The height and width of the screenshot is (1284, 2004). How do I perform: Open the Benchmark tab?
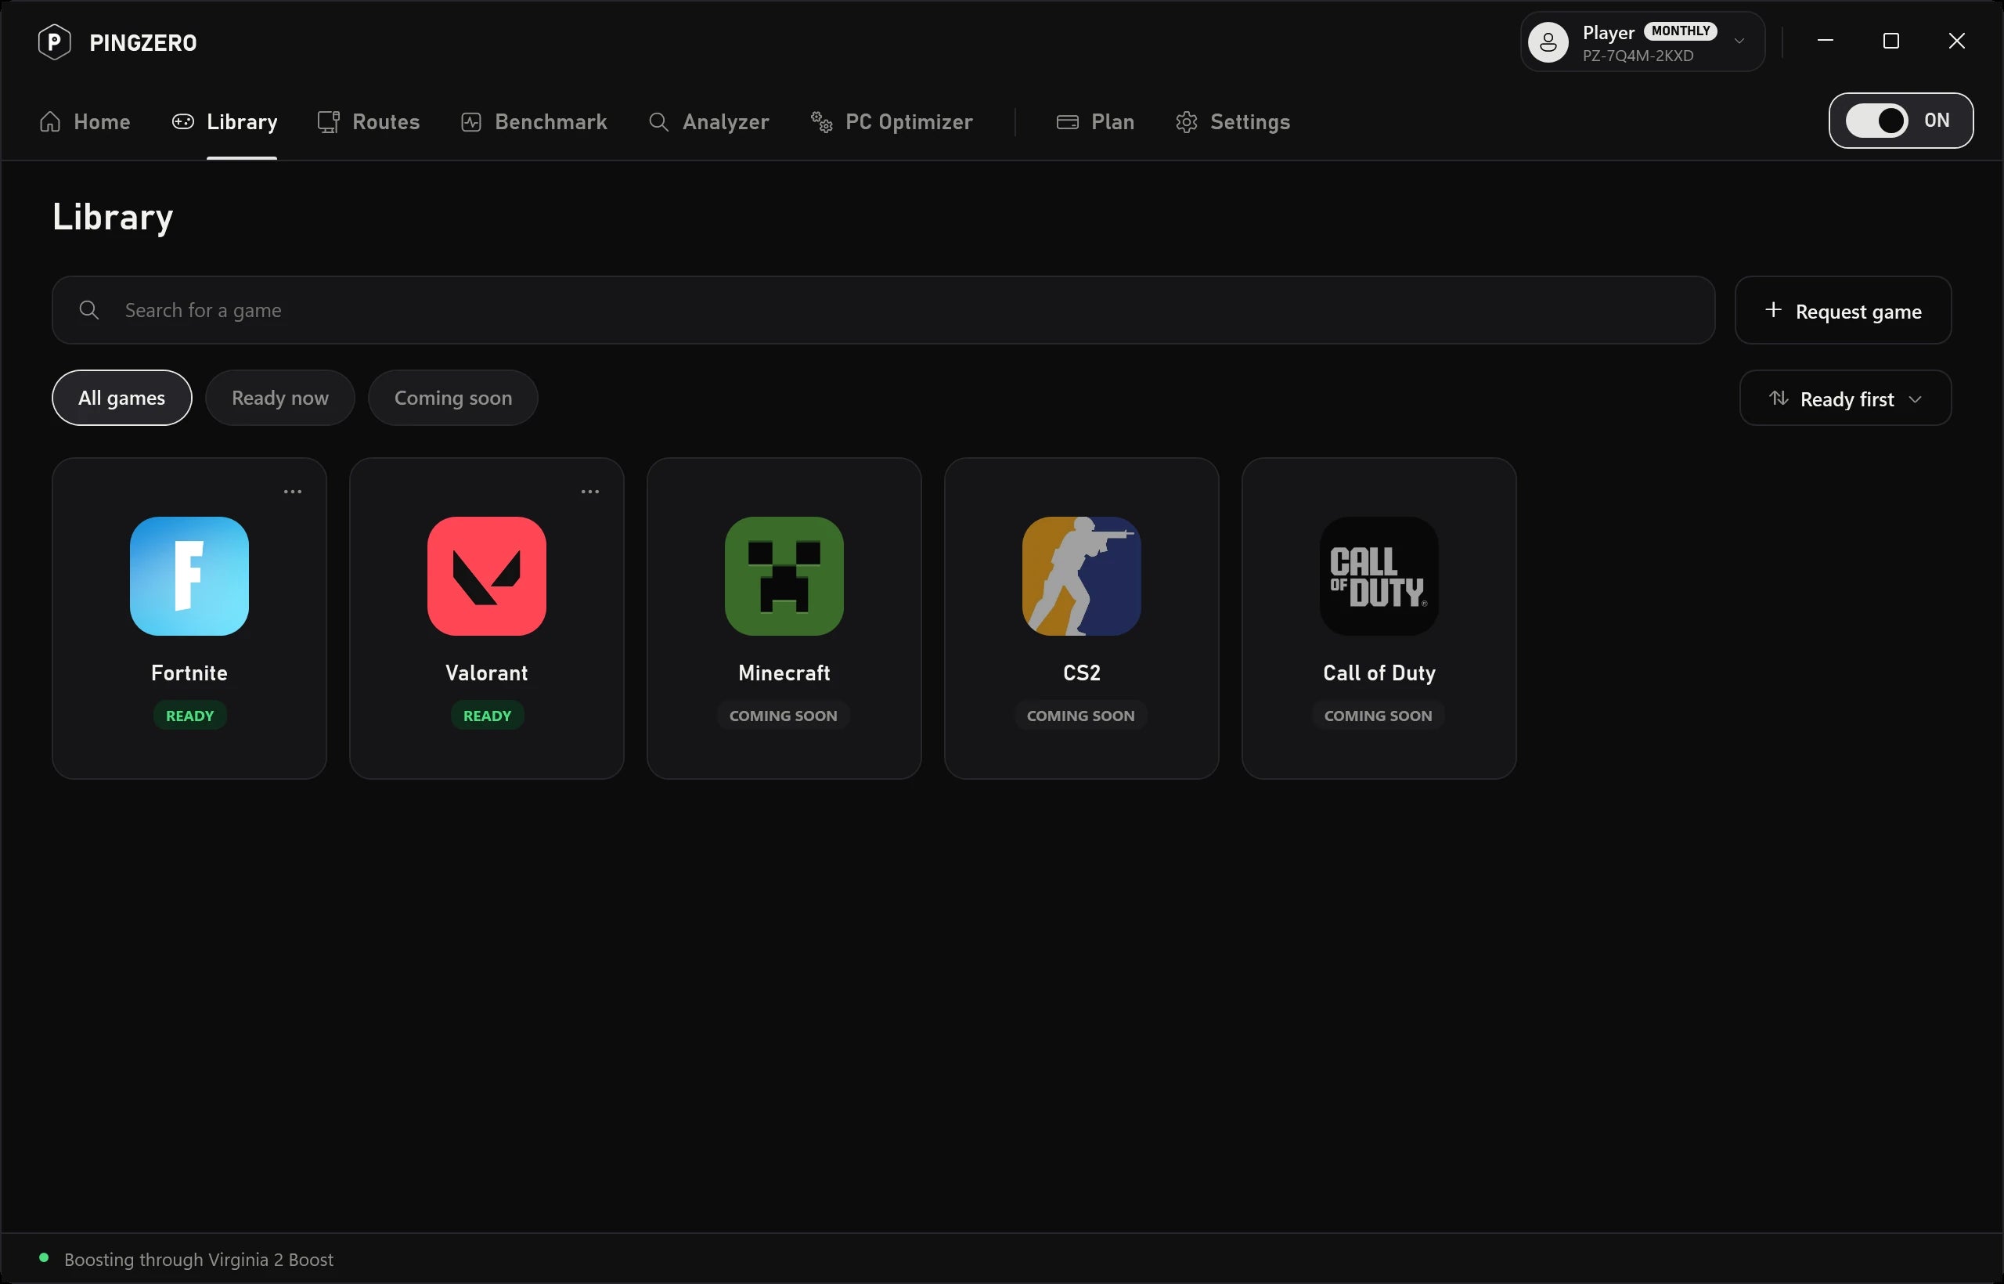(534, 121)
